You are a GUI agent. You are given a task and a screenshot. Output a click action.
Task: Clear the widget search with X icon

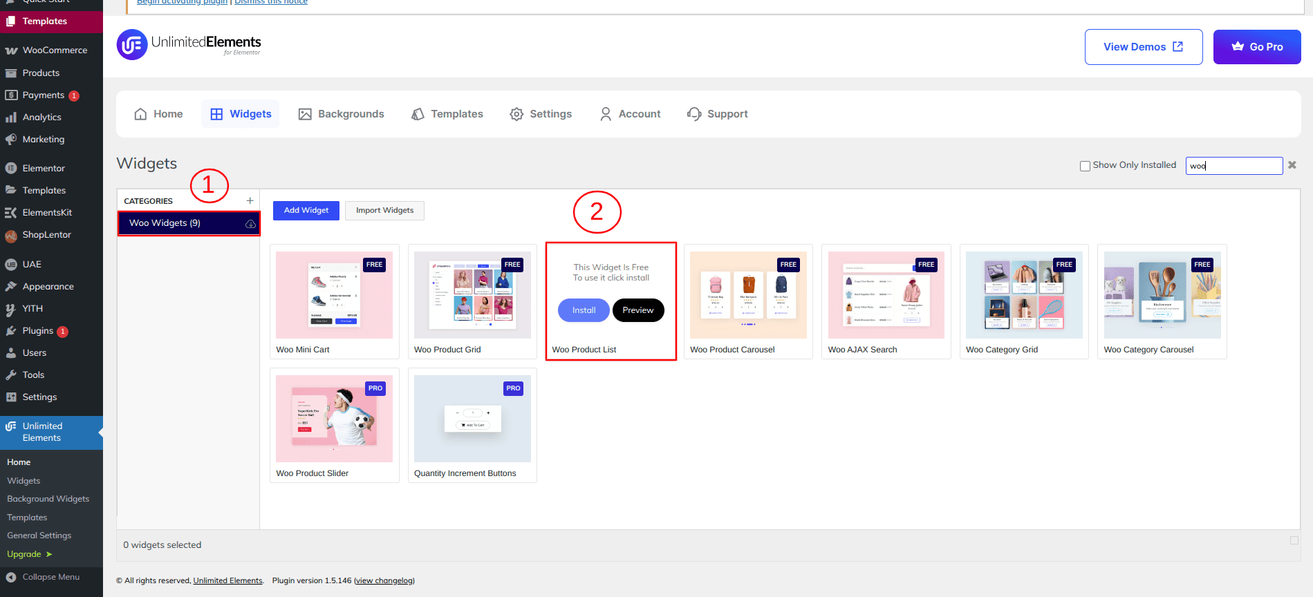click(1292, 165)
